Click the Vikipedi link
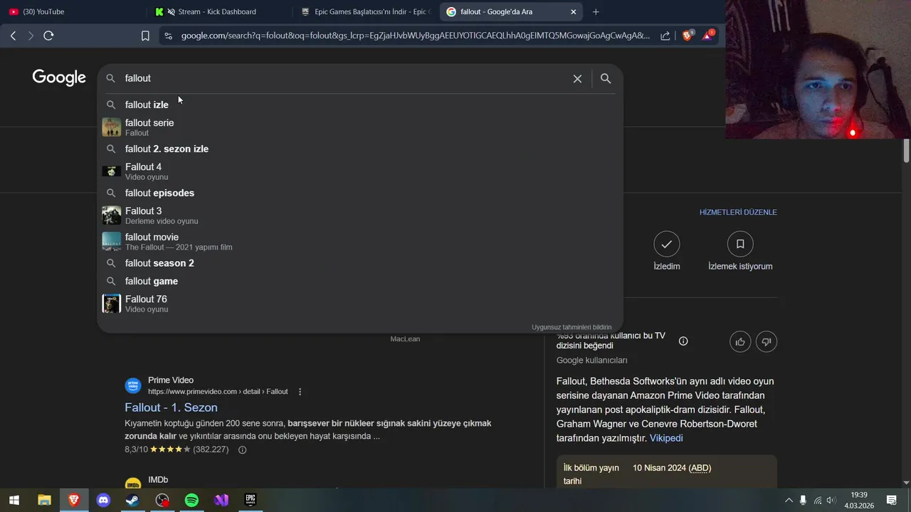The width and height of the screenshot is (911, 512). (666, 438)
